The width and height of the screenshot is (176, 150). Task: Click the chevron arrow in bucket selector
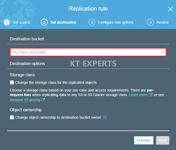coord(162,52)
